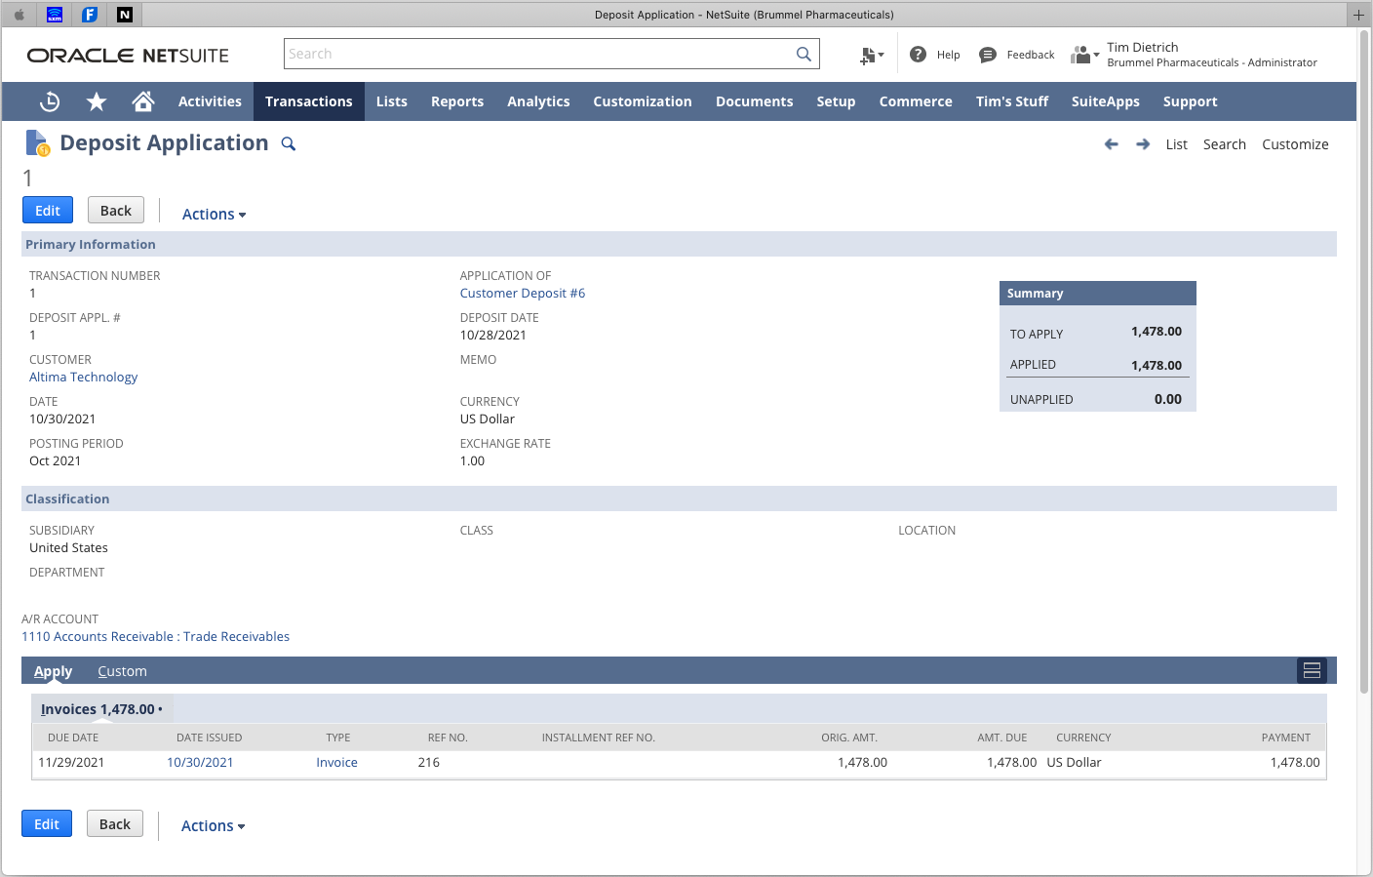1373x877 pixels.
Task: Open the Support menu
Action: click(x=1191, y=101)
